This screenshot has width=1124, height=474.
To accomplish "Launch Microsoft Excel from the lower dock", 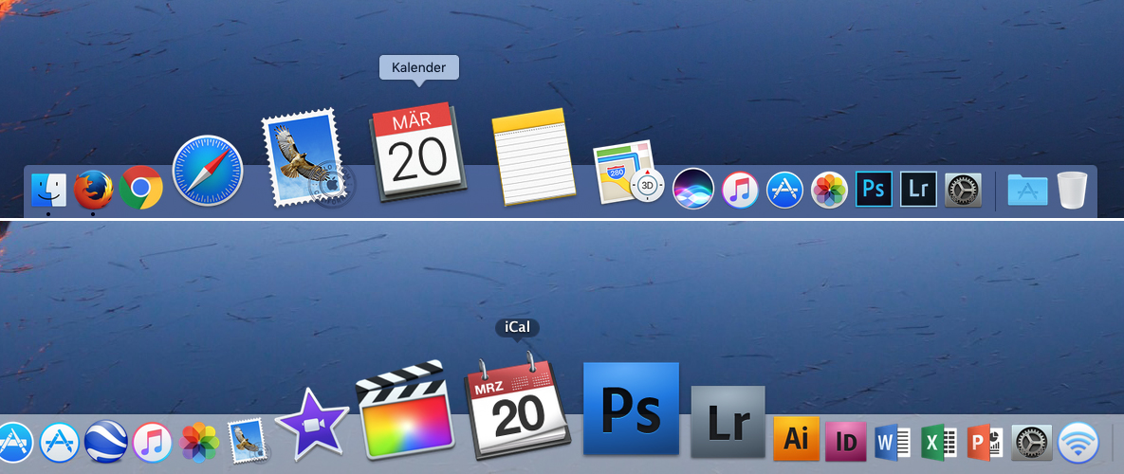I will tap(939, 441).
